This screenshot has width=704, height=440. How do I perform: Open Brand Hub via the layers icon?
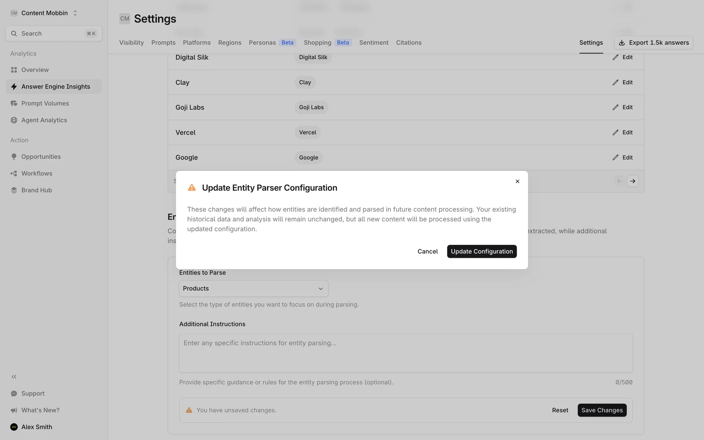pos(14,190)
